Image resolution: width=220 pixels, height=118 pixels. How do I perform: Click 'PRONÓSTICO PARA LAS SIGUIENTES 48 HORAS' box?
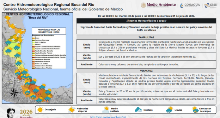tap(49, 31)
